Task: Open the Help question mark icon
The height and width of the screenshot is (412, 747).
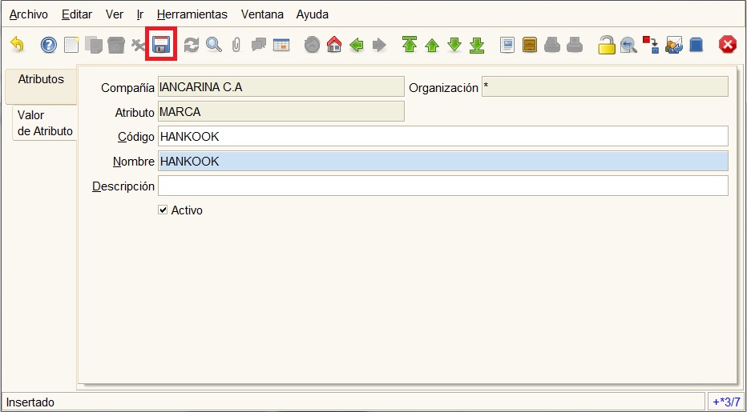Action: click(49, 45)
